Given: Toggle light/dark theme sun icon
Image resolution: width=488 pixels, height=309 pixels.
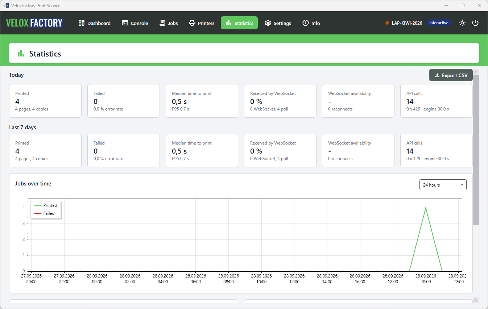Looking at the screenshot, I should click(x=462, y=23).
